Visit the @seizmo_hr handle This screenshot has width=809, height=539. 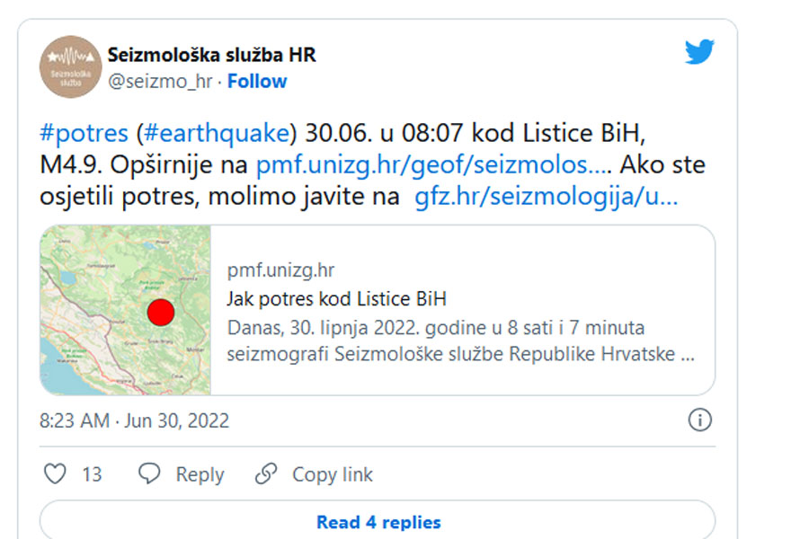(160, 81)
